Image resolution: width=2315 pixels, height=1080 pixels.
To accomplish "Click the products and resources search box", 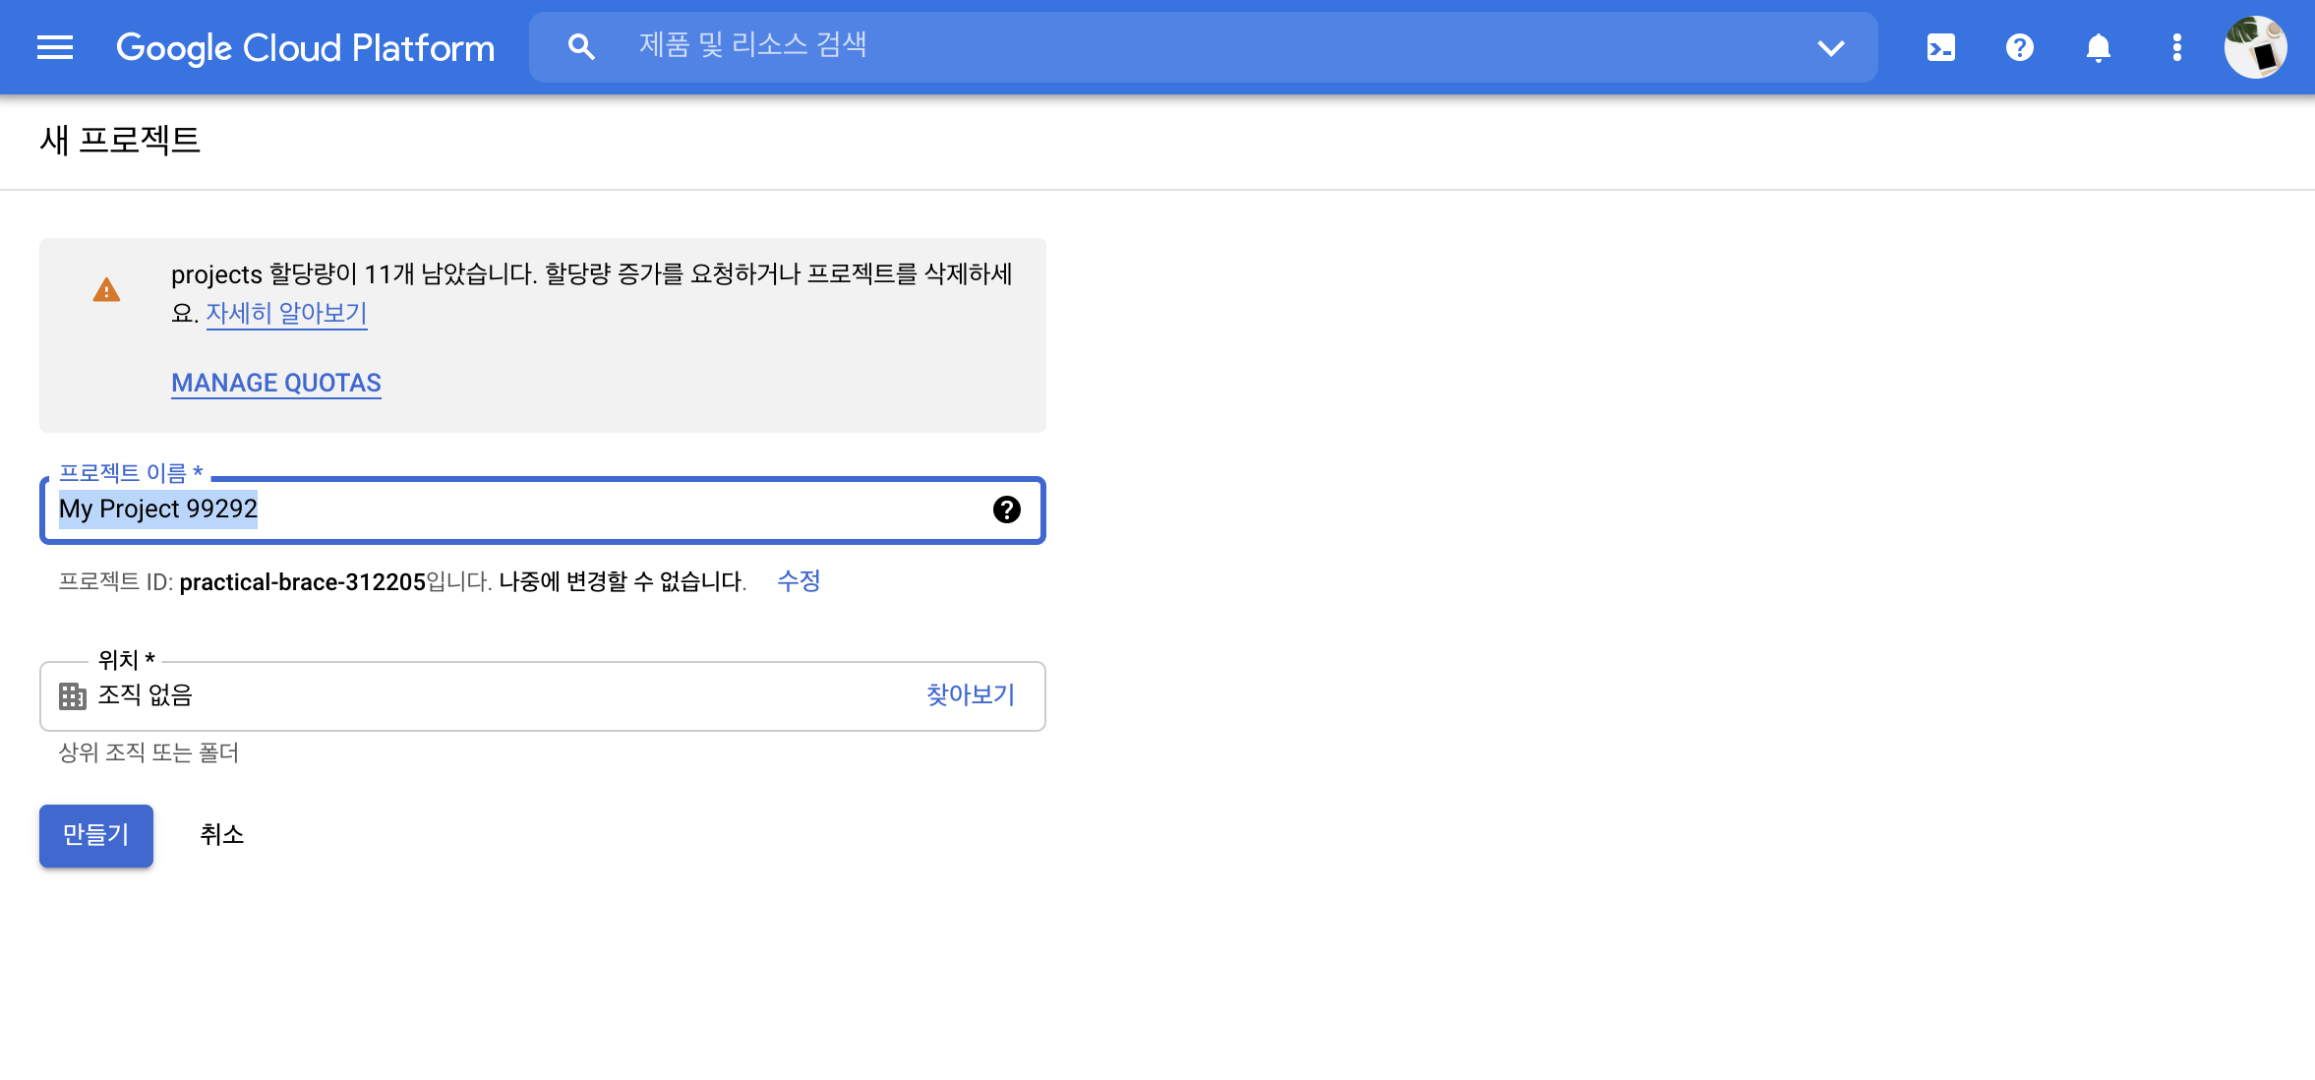I will pyautogui.click(x=1180, y=45).
